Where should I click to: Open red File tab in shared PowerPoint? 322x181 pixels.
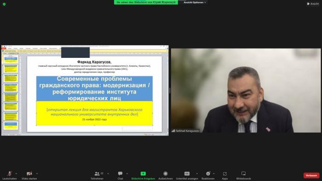4,48
